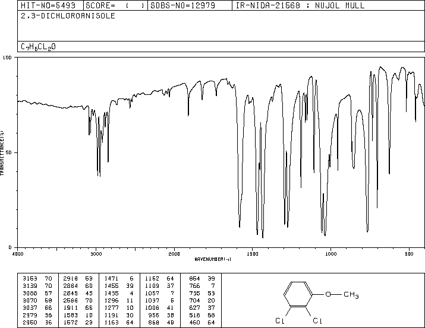Click peak table entry '3037'
425x328 pixels.
point(30,308)
